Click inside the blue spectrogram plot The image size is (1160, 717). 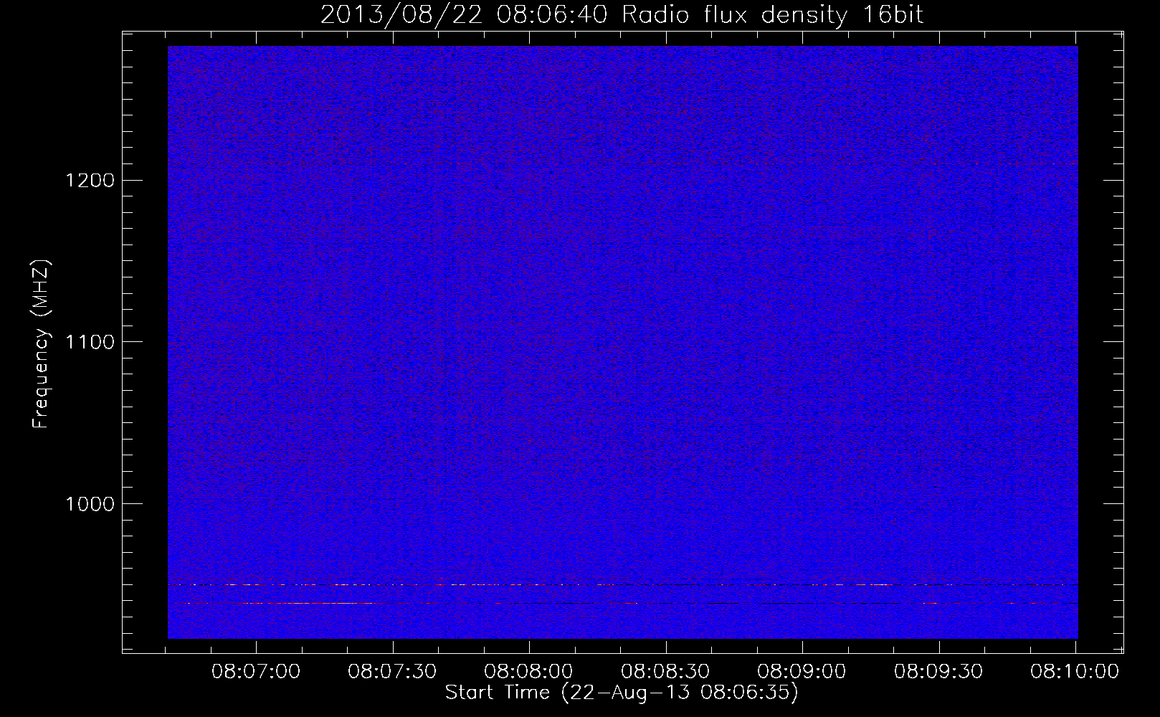click(x=622, y=342)
